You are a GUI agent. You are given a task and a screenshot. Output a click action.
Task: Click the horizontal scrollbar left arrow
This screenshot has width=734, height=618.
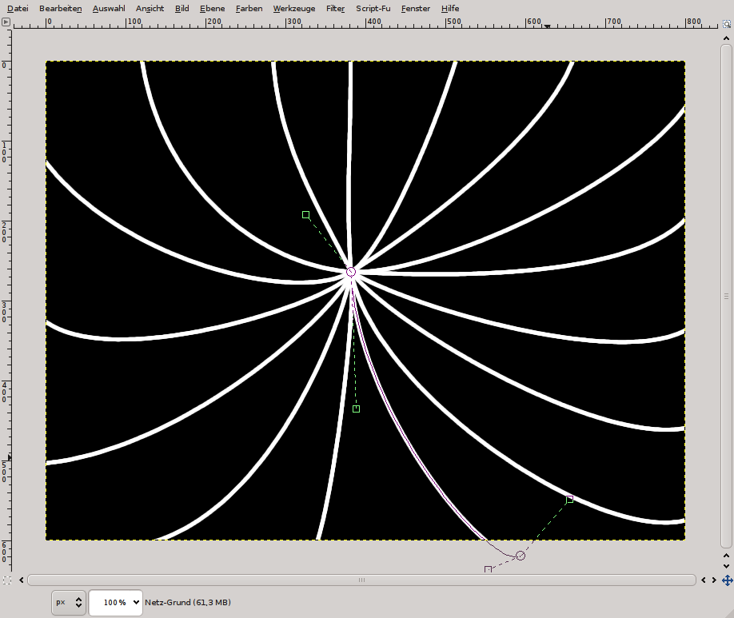pos(22,580)
